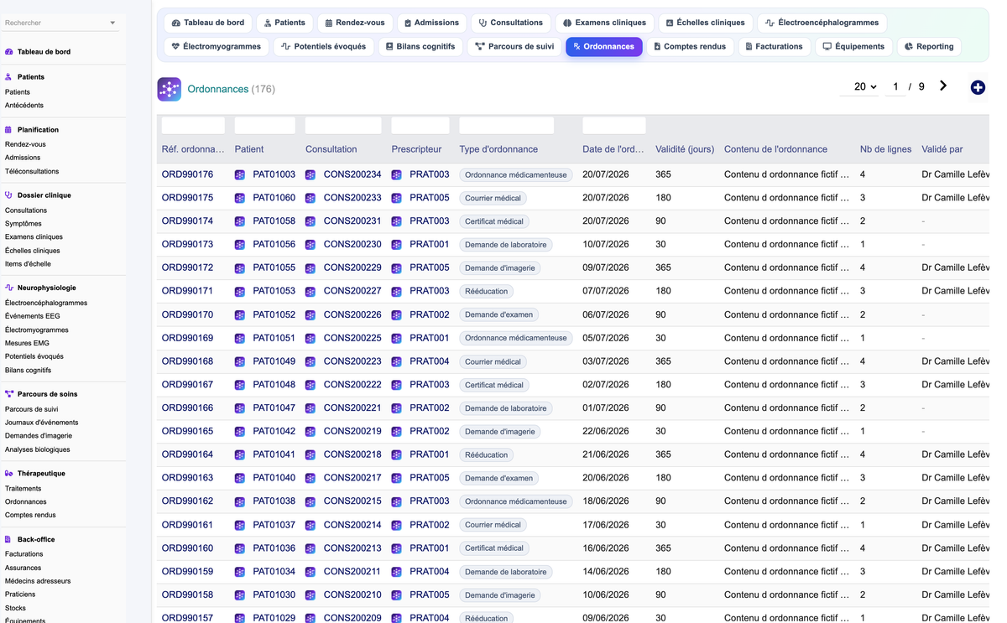1007x623 pixels.
Task: Click prescripteur icon beside PRAT005 in ORD990158 row
Action: pos(397,594)
